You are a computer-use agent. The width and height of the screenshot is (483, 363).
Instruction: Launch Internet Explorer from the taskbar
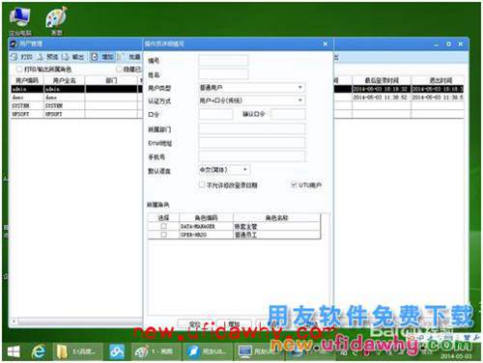(x=39, y=351)
